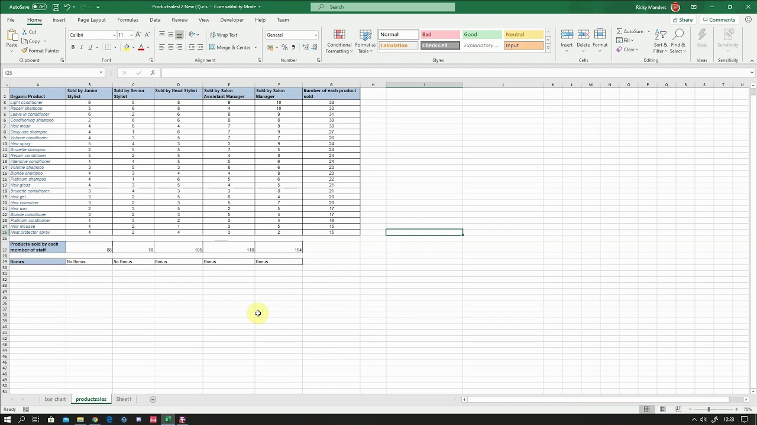Switch to the bar chart sheet tab
The image size is (757, 425).
(x=56, y=400)
